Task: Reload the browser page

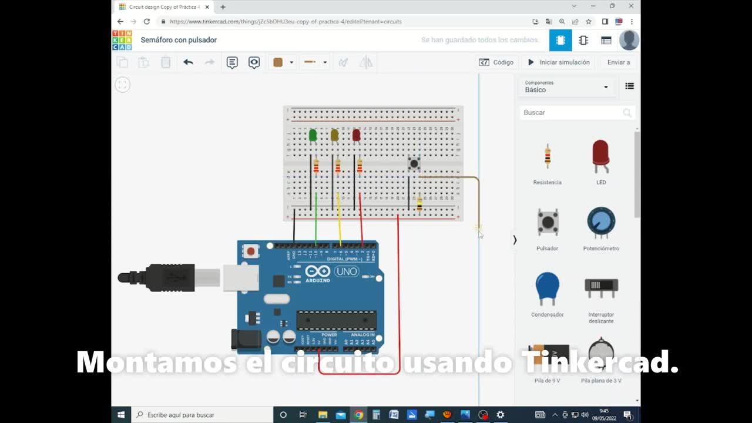Action: click(x=147, y=21)
